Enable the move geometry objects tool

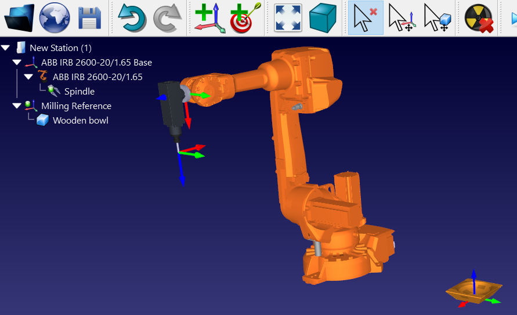point(438,18)
